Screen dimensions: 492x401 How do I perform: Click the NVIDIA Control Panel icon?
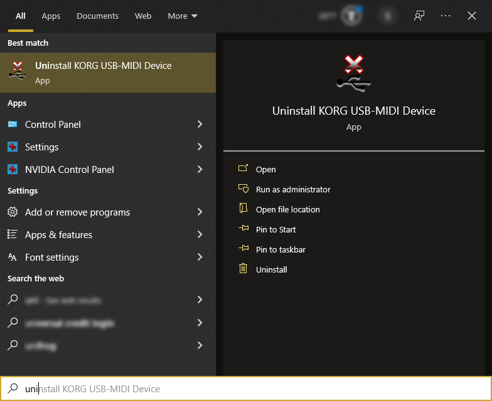coord(13,169)
